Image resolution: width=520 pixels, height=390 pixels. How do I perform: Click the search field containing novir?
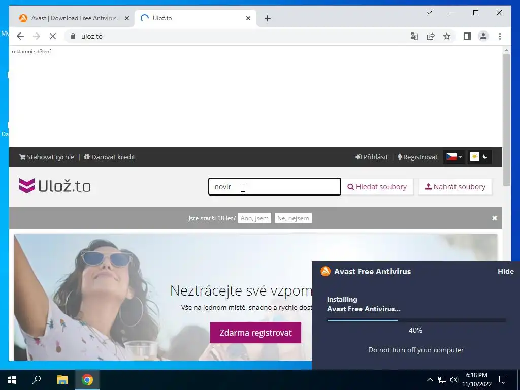(x=274, y=187)
